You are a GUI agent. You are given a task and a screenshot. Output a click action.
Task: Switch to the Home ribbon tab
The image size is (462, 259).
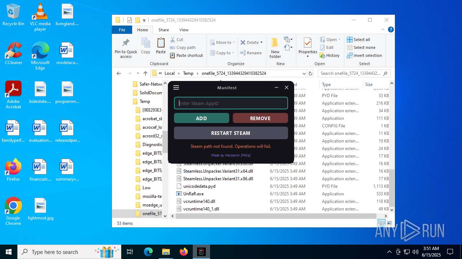coord(143,30)
